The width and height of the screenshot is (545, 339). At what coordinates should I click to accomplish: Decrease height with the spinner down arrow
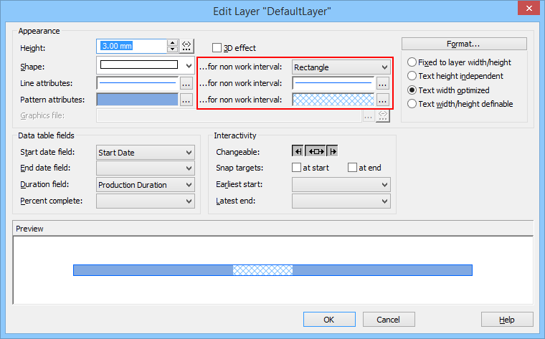pyautogui.click(x=172, y=49)
